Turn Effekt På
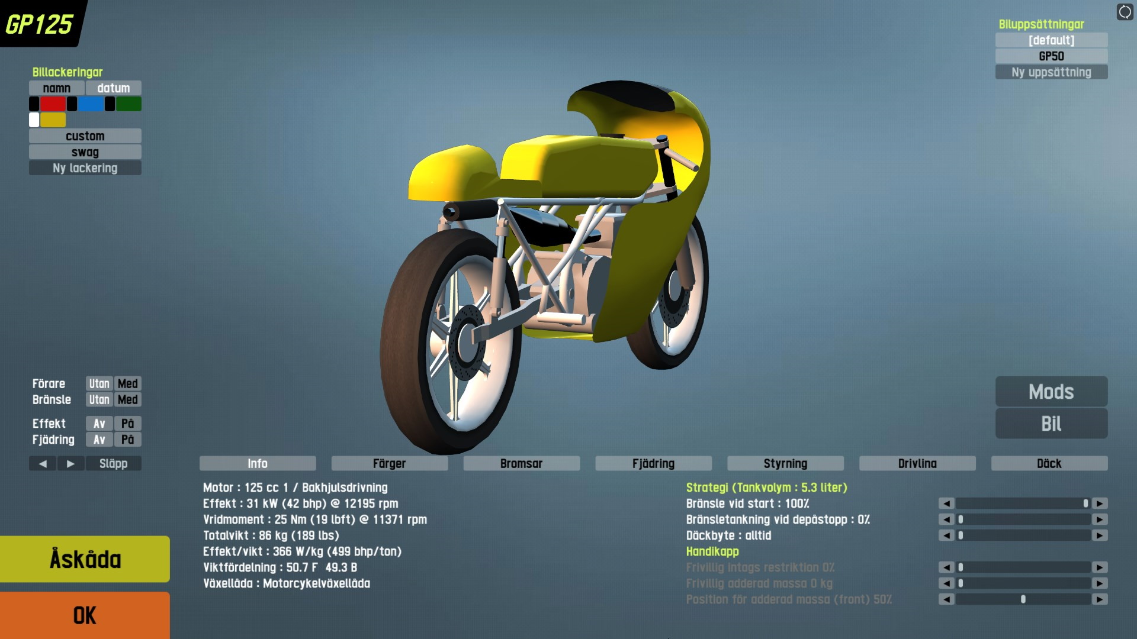 (127, 424)
